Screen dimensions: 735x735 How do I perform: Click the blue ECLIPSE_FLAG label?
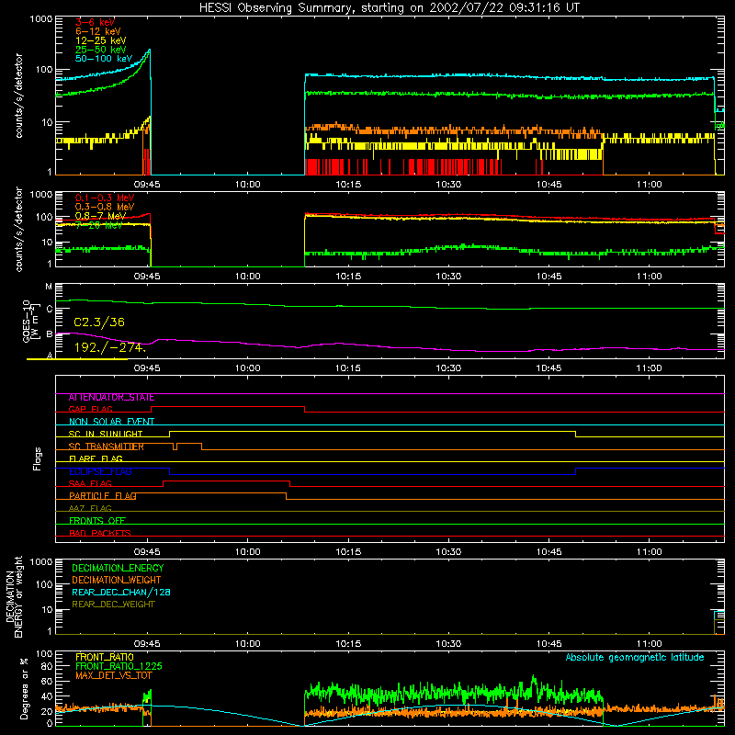pos(100,471)
